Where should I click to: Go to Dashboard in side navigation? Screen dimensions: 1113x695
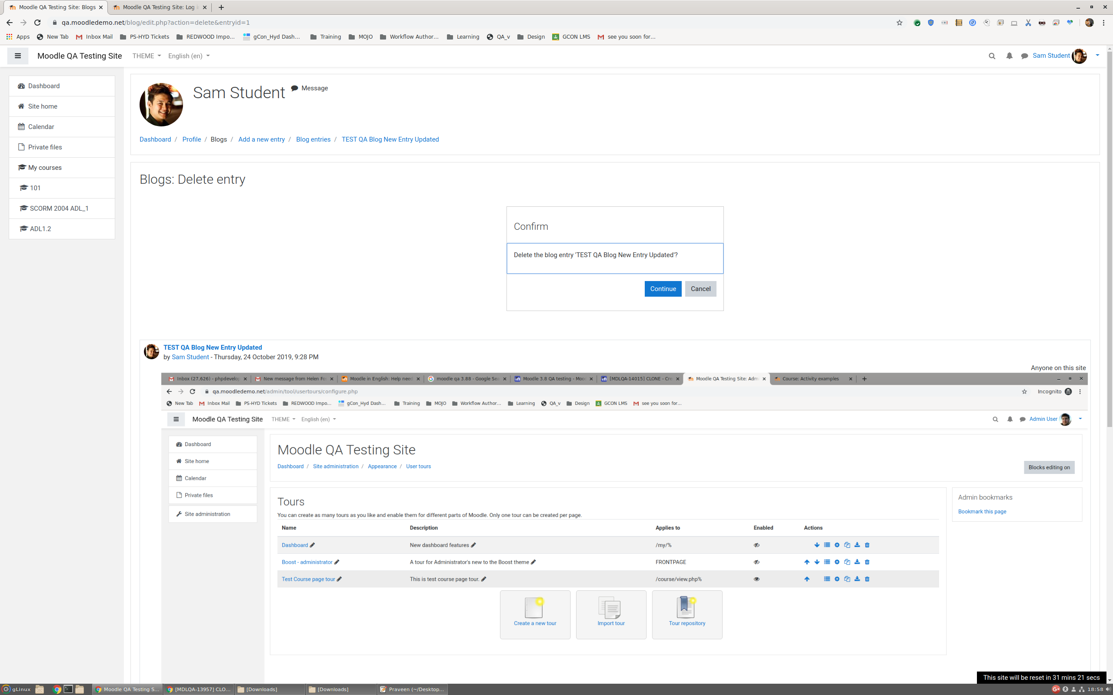(62, 86)
